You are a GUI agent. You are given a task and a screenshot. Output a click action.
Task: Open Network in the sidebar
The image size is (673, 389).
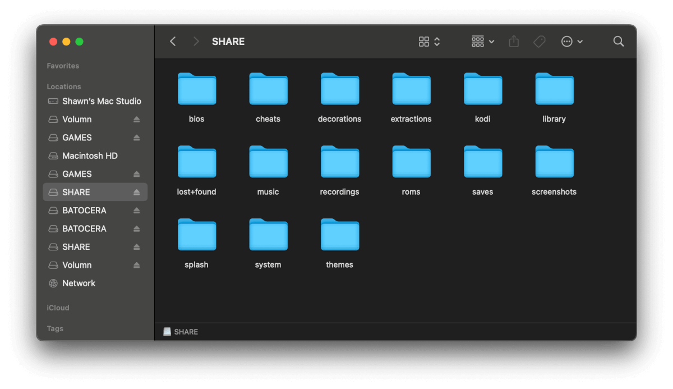[79, 283]
